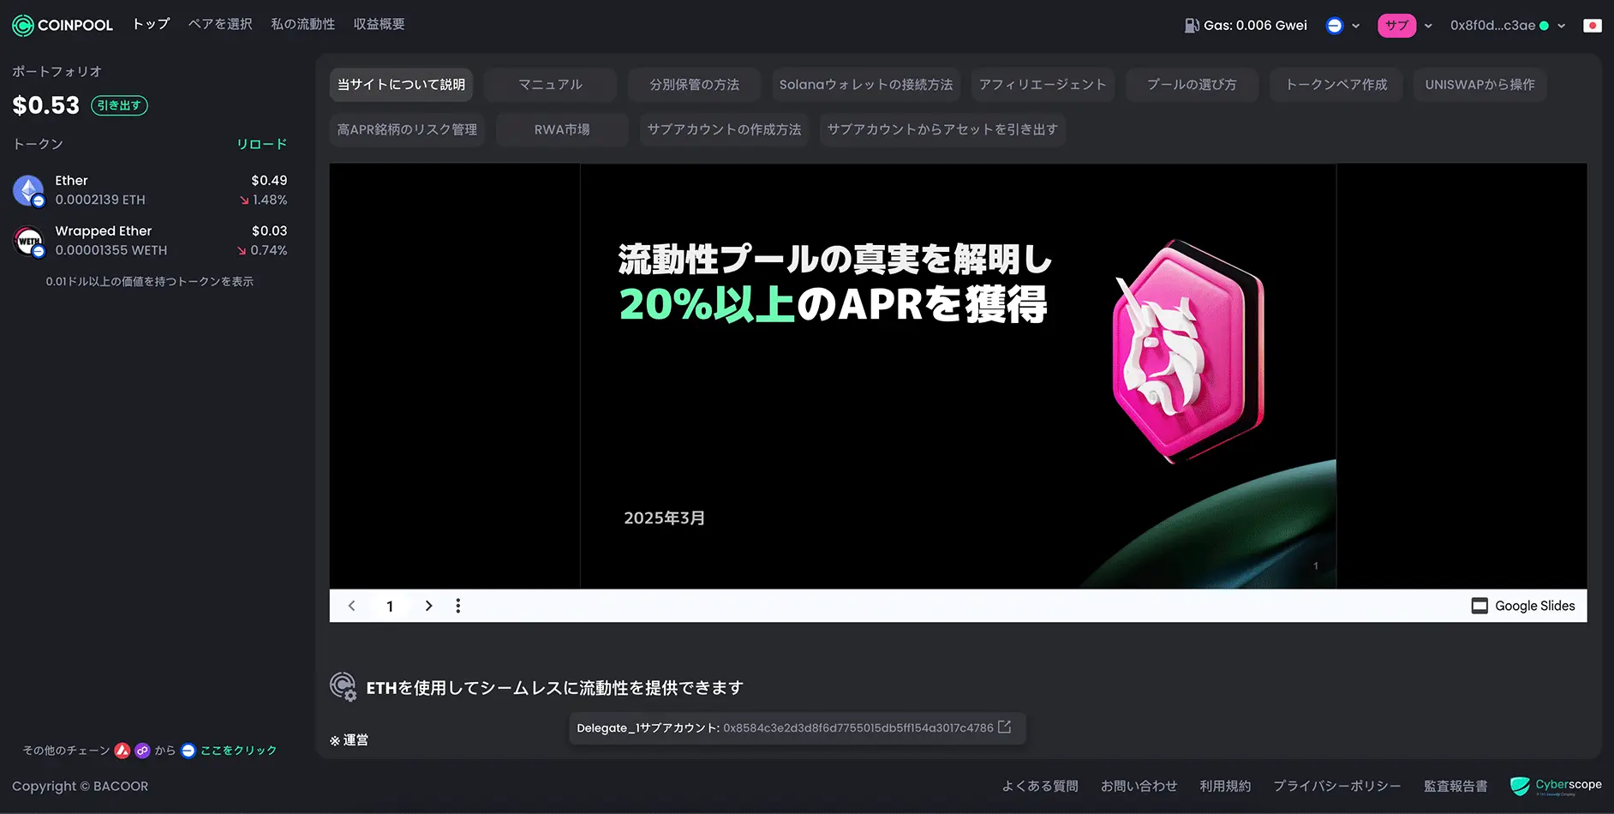The image size is (1614, 814).
Task: Click the Wrapped Ether 0.00001355 WETH balance
Action: point(111,250)
